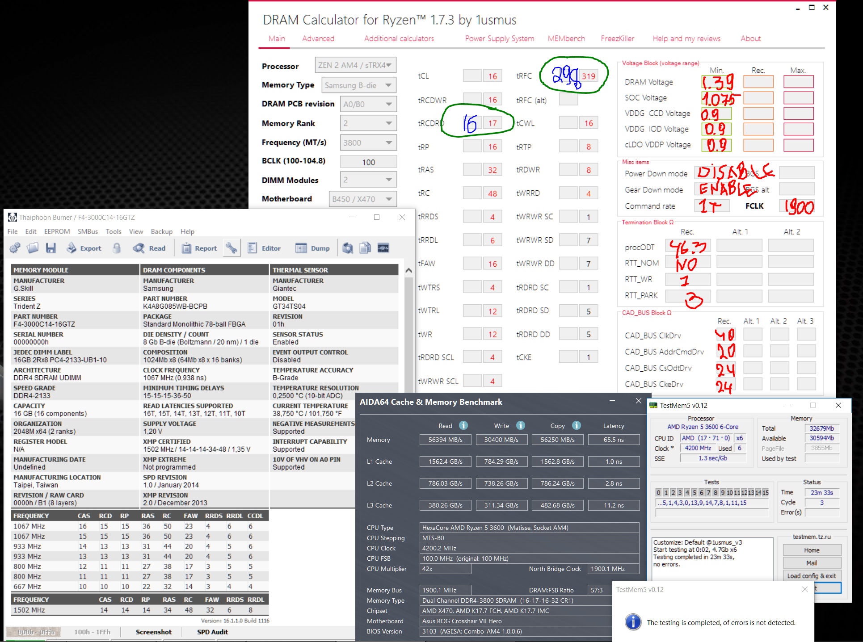This screenshot has height=642, width=863.
Task: Click the padlock icon in Thaiphoon toolbar
Action: coord(117,248)
